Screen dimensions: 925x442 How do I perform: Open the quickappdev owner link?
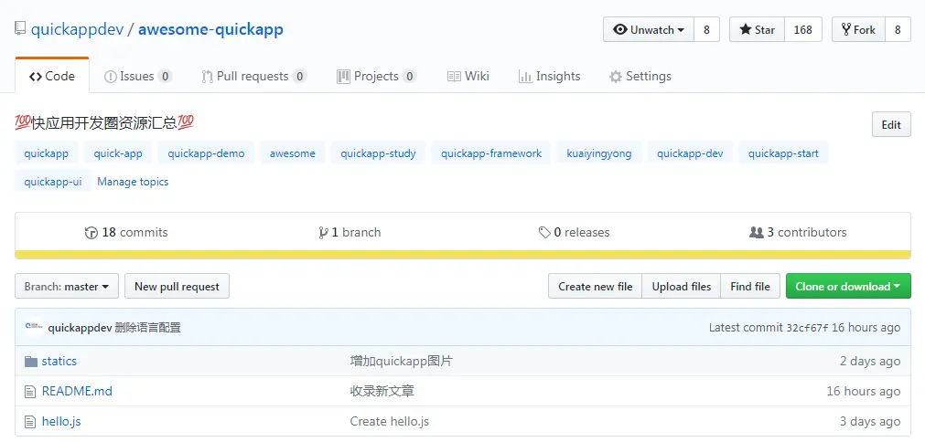[77, 29]
